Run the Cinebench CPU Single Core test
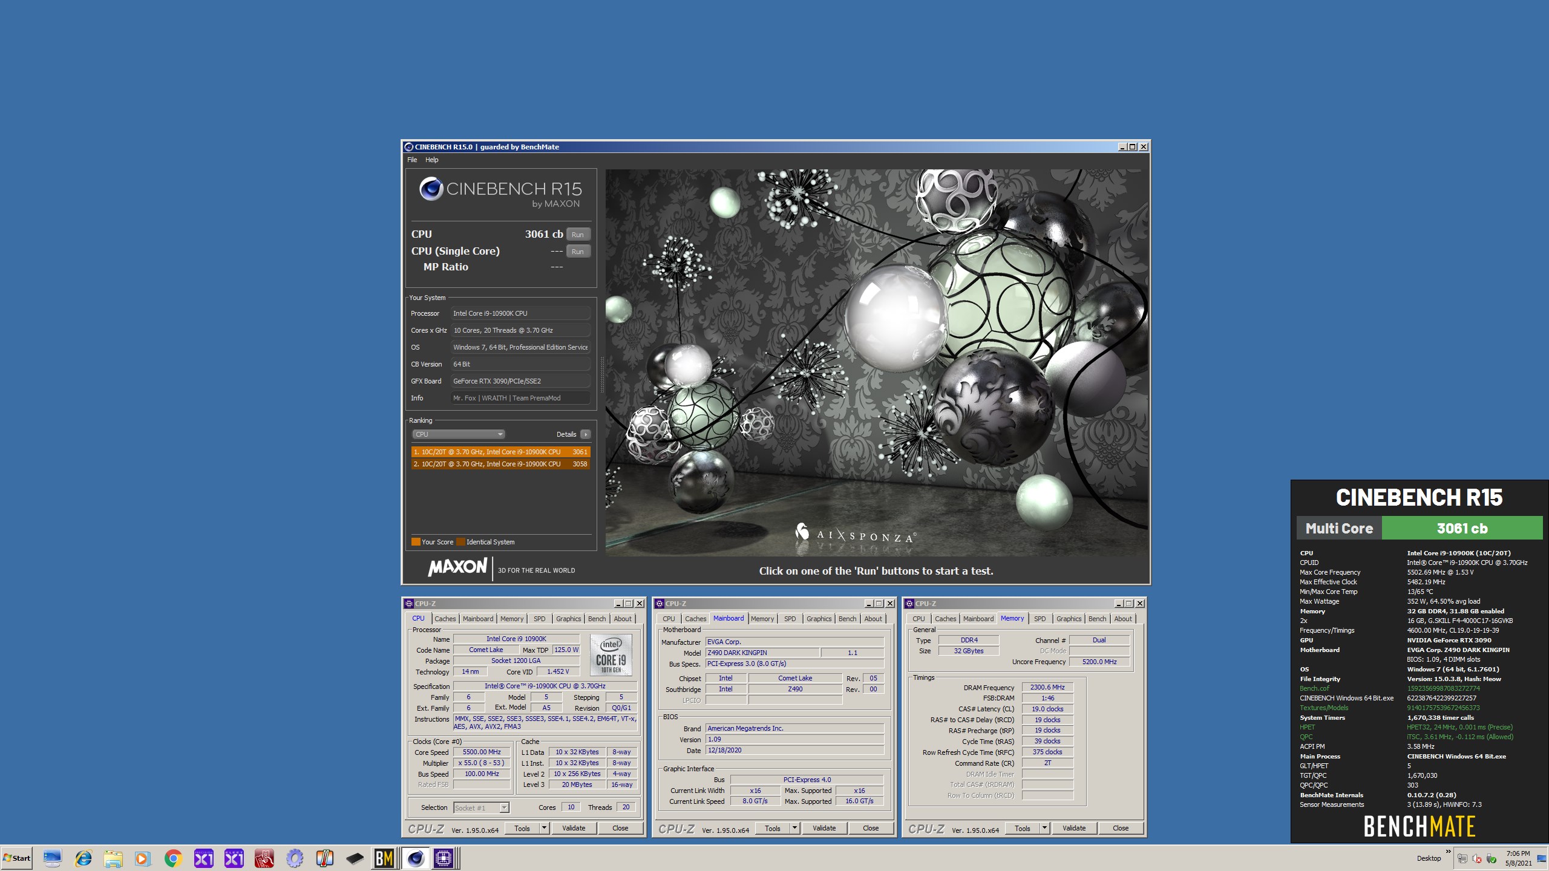 (x=578, y=252)
